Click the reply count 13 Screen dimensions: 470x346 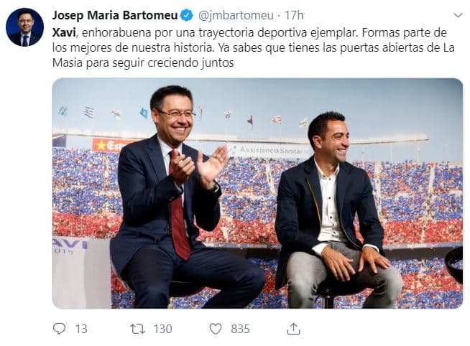click(80, 328)
